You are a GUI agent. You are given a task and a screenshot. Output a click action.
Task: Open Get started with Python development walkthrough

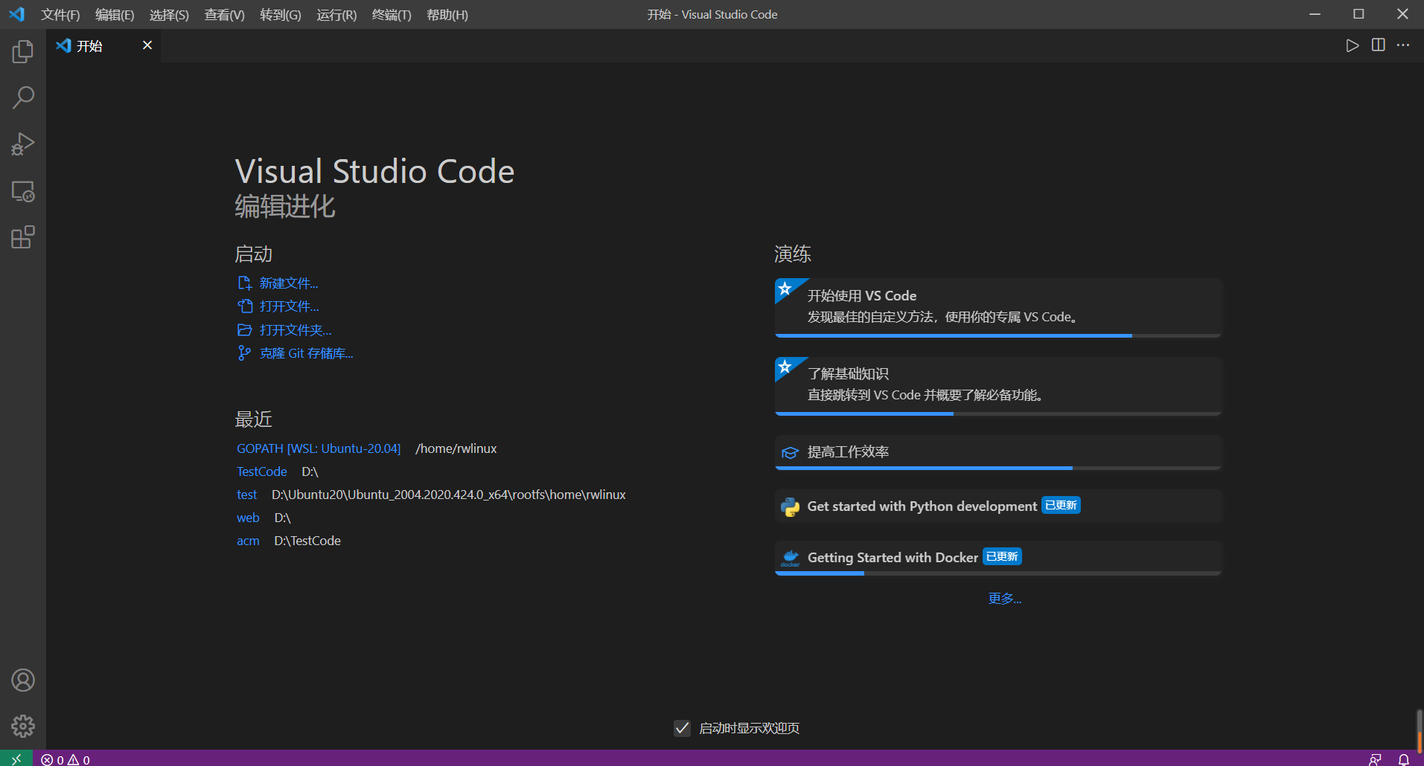[x=998, y=506]
